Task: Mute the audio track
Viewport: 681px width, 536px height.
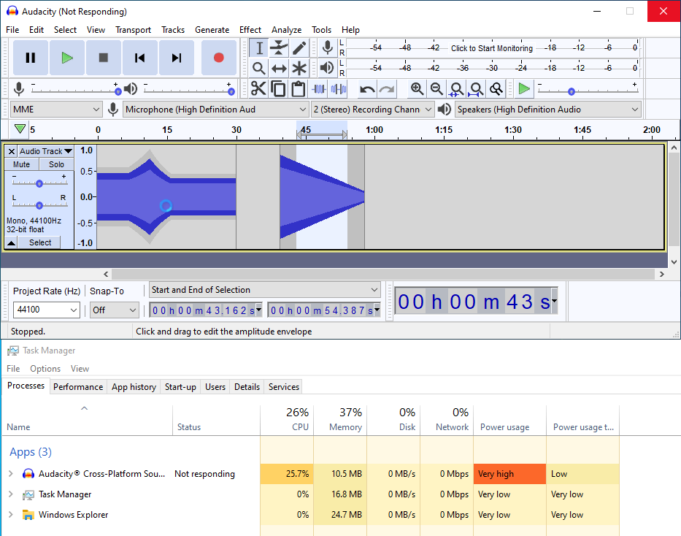Action: point(21,164)
